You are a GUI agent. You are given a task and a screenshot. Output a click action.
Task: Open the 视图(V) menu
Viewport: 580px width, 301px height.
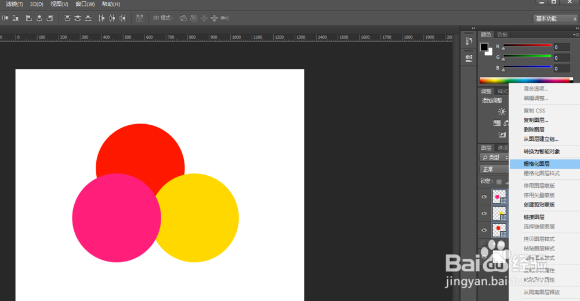(x=59, y=4)
